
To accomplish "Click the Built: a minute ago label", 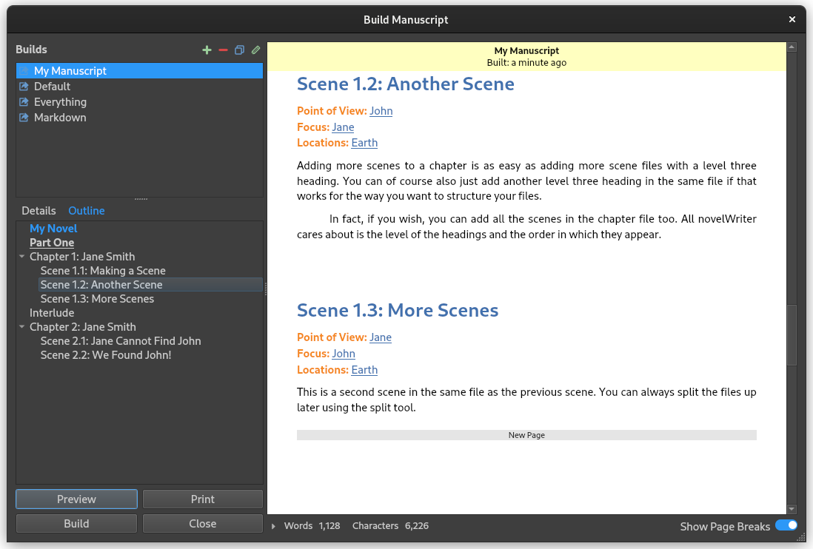I will coord(526,63).
